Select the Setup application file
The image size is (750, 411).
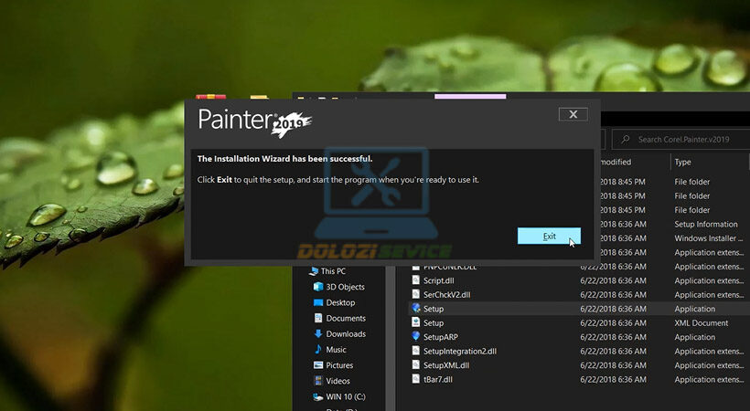[x=433, y=309]
